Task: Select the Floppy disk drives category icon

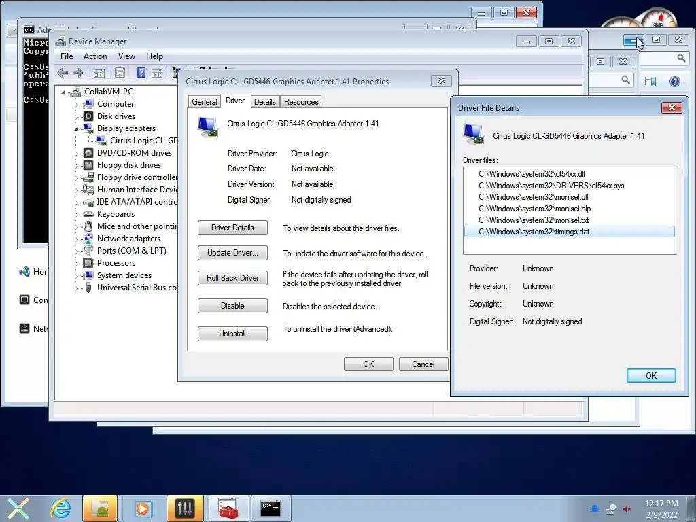Action: (89, 165)
